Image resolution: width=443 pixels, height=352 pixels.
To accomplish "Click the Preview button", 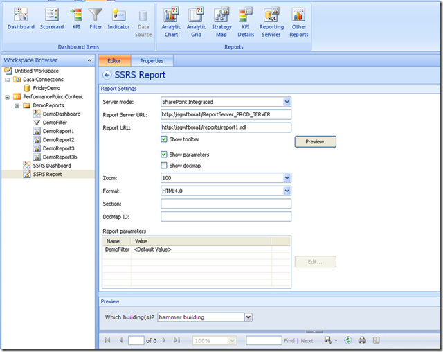I will click(316, 141).
